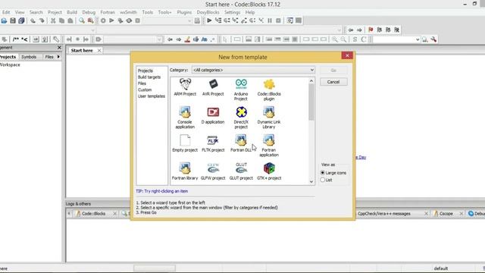Image resolution: width=485 pixels, height=273 pixels.
Task: Select the AVR Project template
Action: click(x=213, y=87)
